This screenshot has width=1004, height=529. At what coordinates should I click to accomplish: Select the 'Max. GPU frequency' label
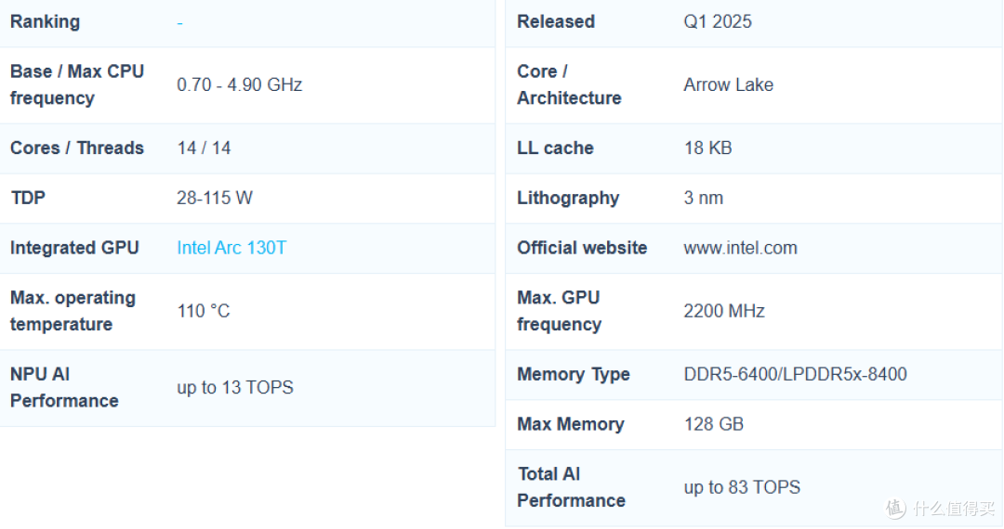point(559,311)
